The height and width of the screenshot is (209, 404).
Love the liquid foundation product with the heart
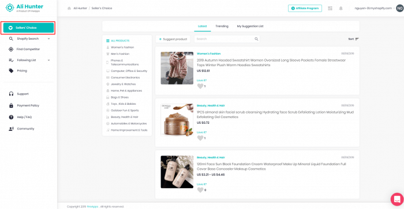pyautogui.click(x=200, y=190)
